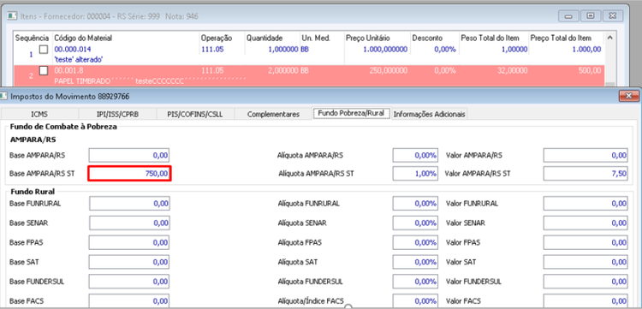The image size is (642, 309).
Task: Click the Valor FUNDERSUL field
Action: tap(586, 282)
